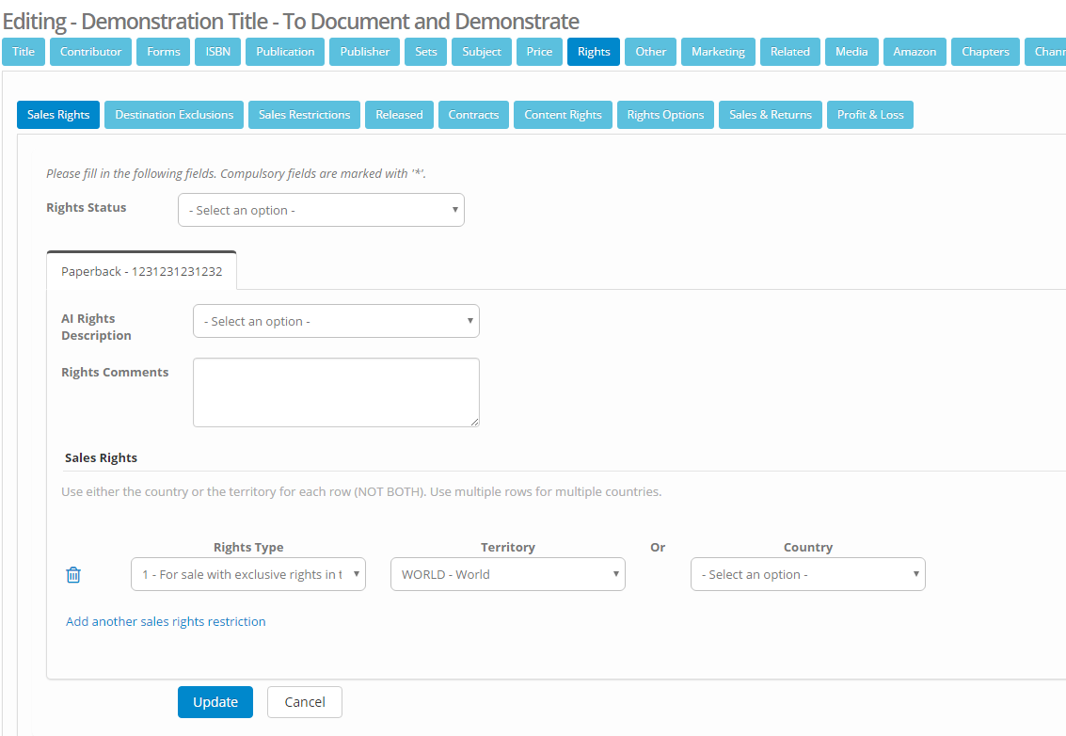The image size is (1066, 736).
Task: Navigate to the ISBN tab
Action: click(217, 52)
